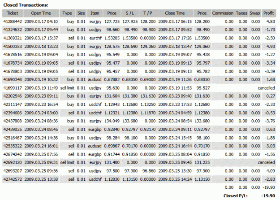Select ticket number 42692120
Screen dimensions: 280x200
click(13, 162)
